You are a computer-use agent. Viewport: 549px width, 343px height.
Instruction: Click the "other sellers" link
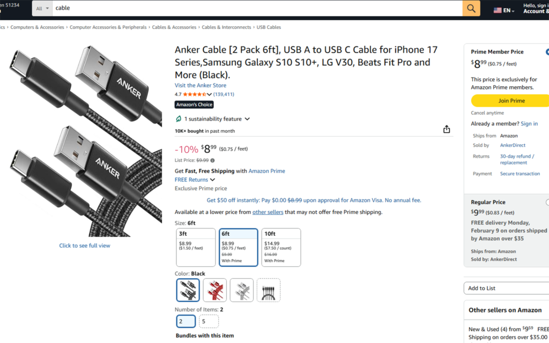[x=268, y=212]
